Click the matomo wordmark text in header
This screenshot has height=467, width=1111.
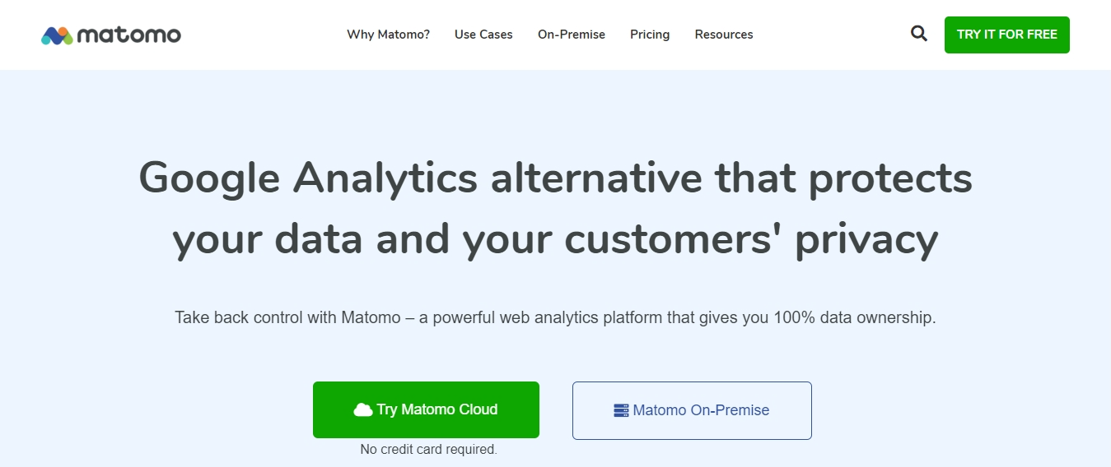point(129,35)
